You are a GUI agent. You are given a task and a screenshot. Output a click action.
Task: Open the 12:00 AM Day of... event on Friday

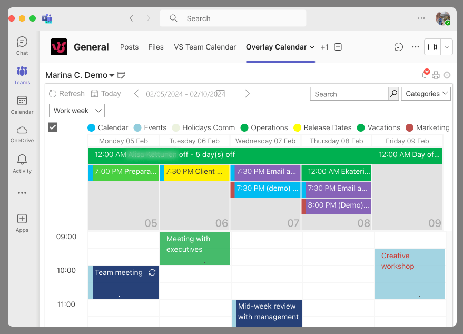click(409, 155)
